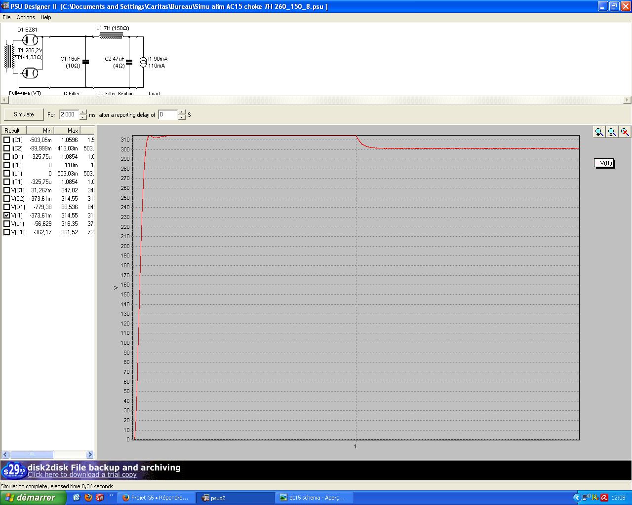Enable the I(C1) result checkbox
632x505 pixels.
7,140
